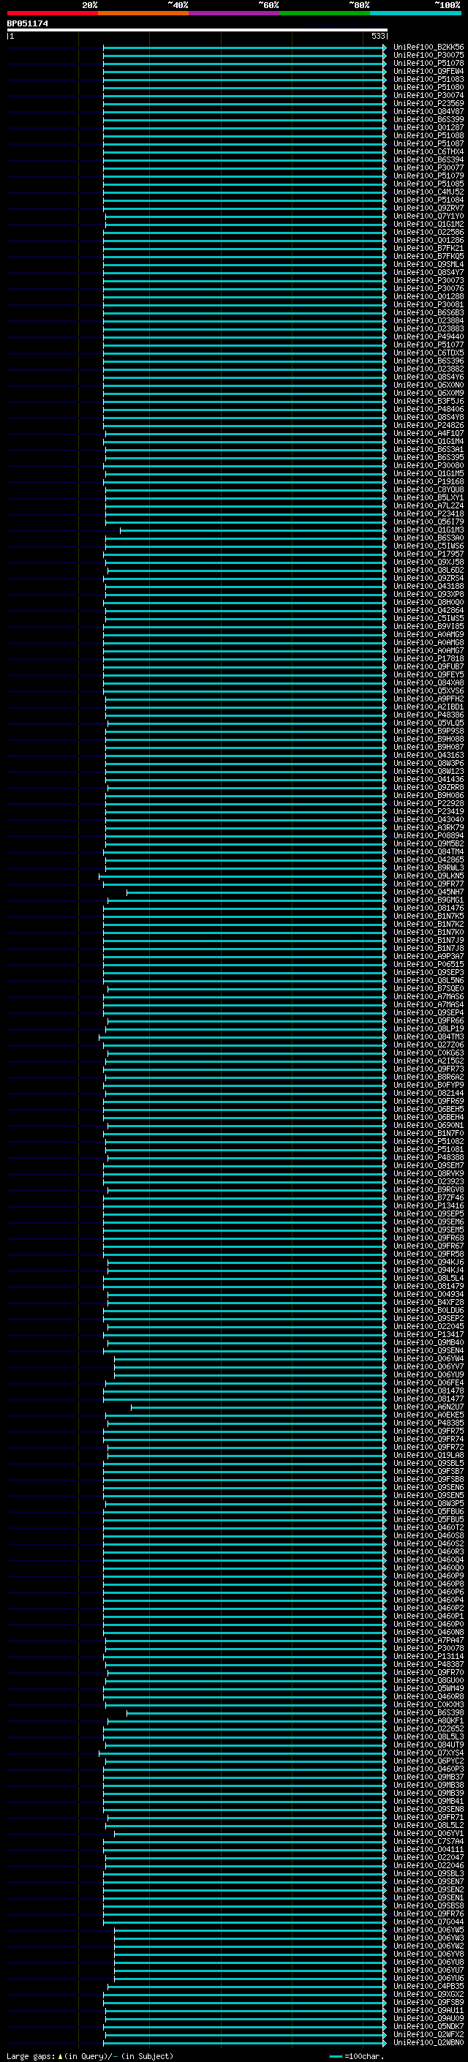Click the alignment bar for UniRef100_Q45NH7

[x=256, y=892]
